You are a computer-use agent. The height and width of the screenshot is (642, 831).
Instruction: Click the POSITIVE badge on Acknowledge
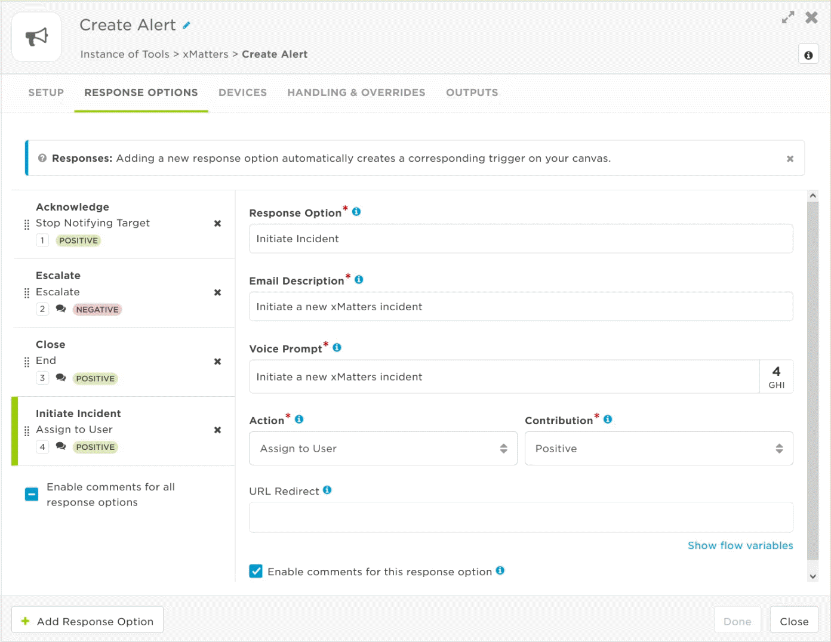[78, 240]
